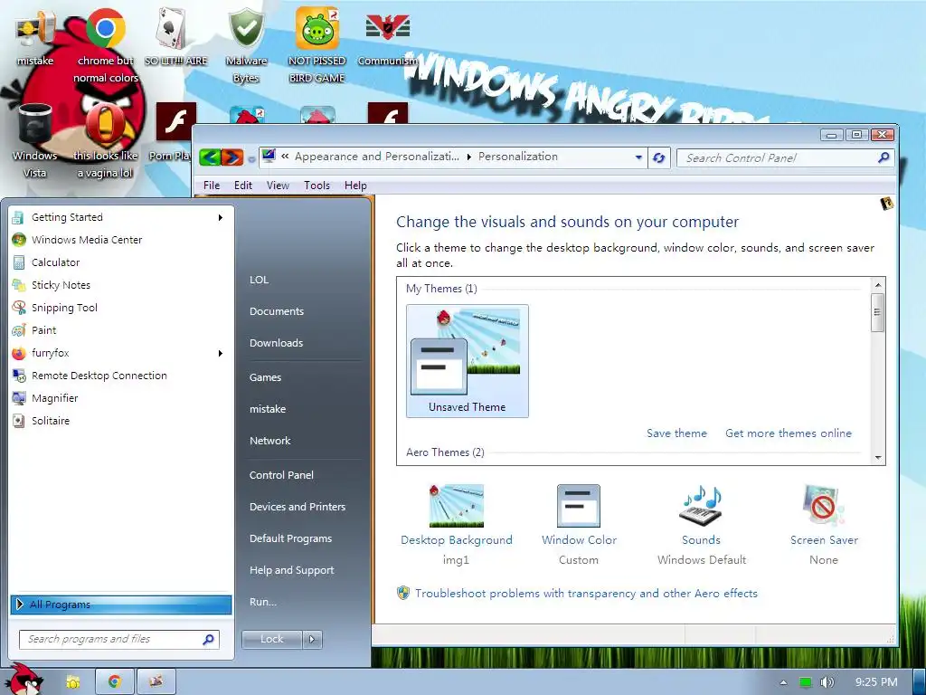The width and height of the screenshot is (926, 695).
Task: Click the volume speaker tray icon
Action: point(827,682)
